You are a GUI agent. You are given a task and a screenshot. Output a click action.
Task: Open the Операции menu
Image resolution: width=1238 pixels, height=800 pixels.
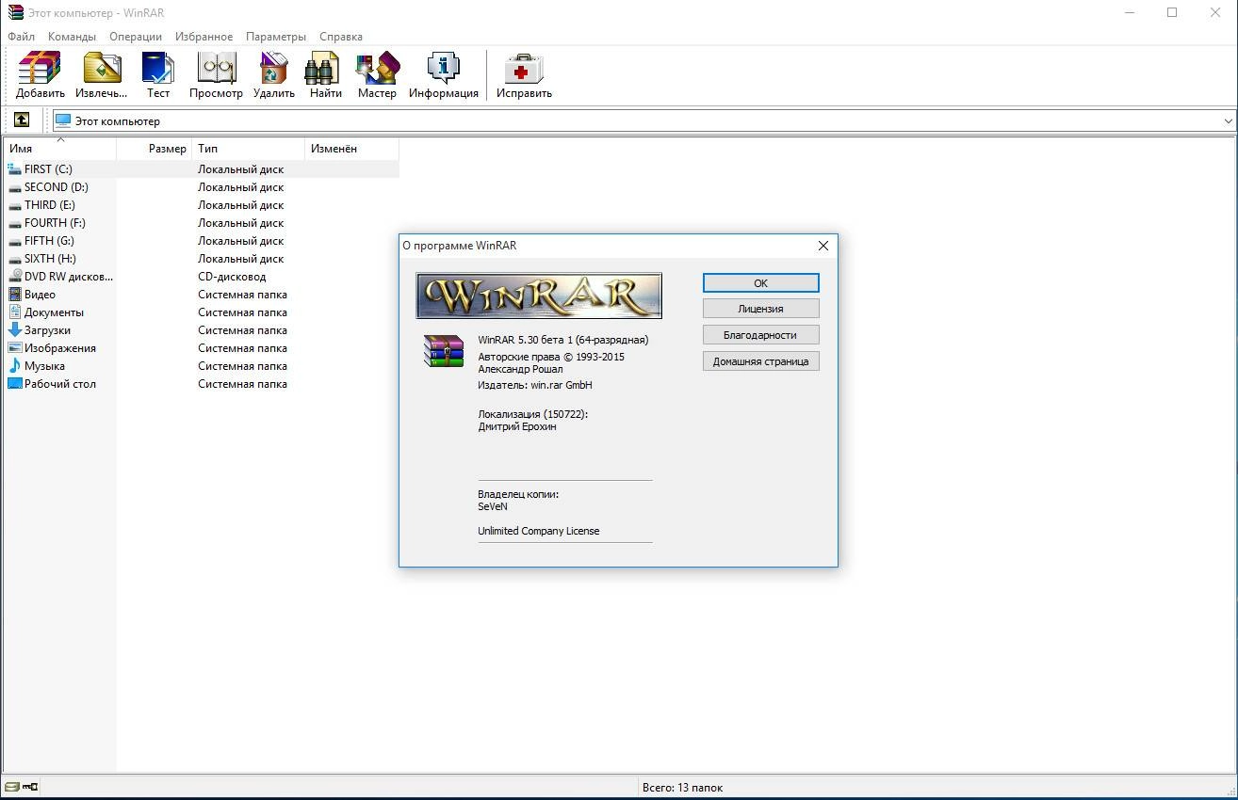(x=136, y=37)
